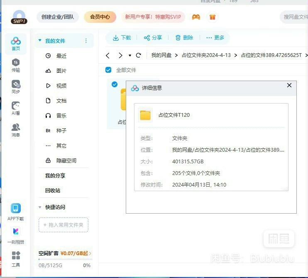308x278 pixels.
Task: Open the Messages (消息) sidebar icon
Action: tap(16, 130)
